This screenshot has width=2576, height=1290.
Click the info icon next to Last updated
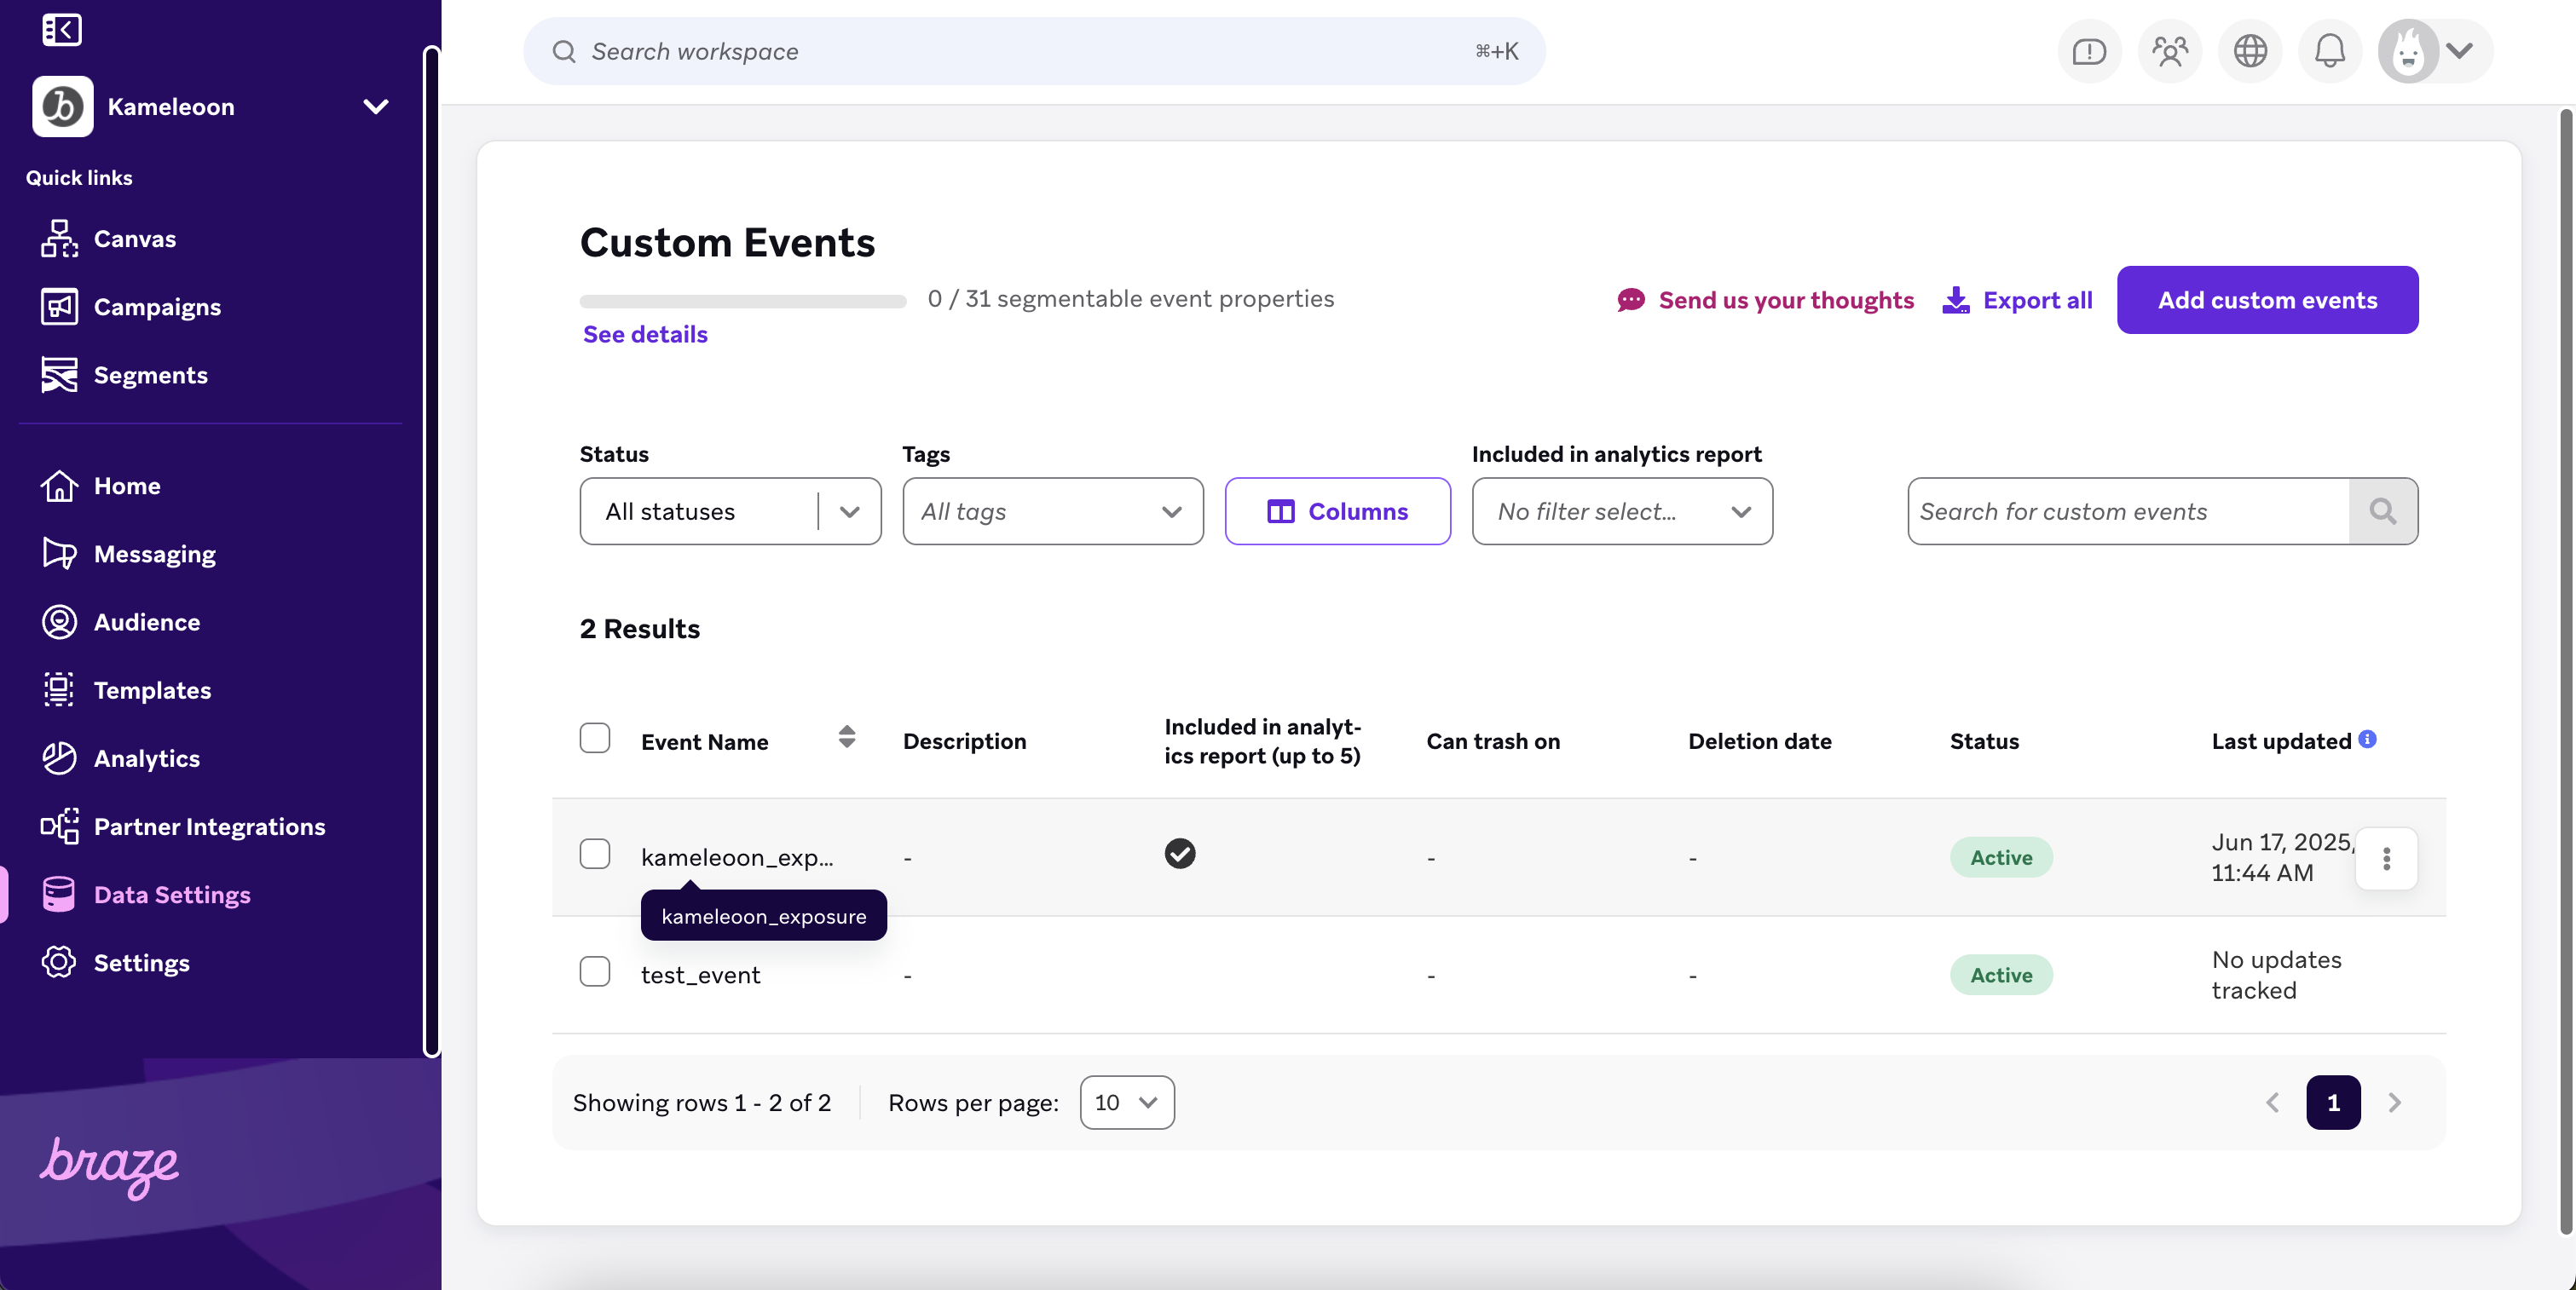coord(2367,739)
